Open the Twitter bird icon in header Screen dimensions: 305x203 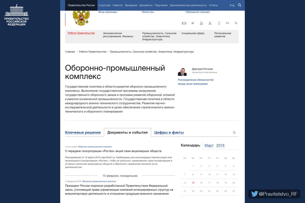pos(193,23)
